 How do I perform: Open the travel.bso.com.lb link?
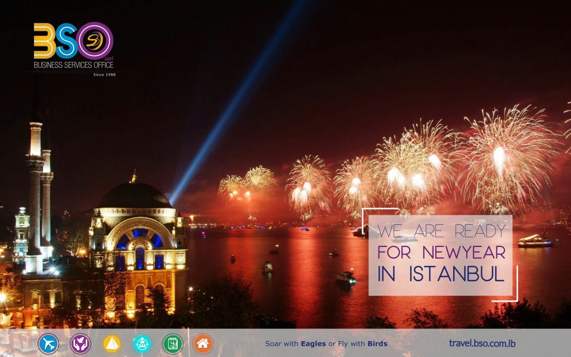tap(482, 343)
